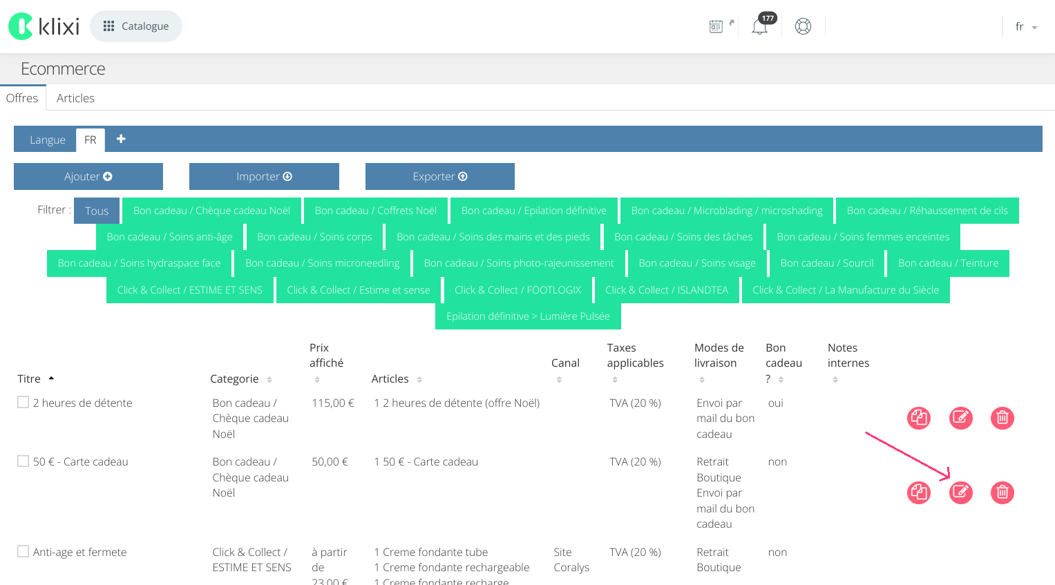
Task: Filter by Bon cadeau / Soins des tâches
Action: tap(683, 237)
